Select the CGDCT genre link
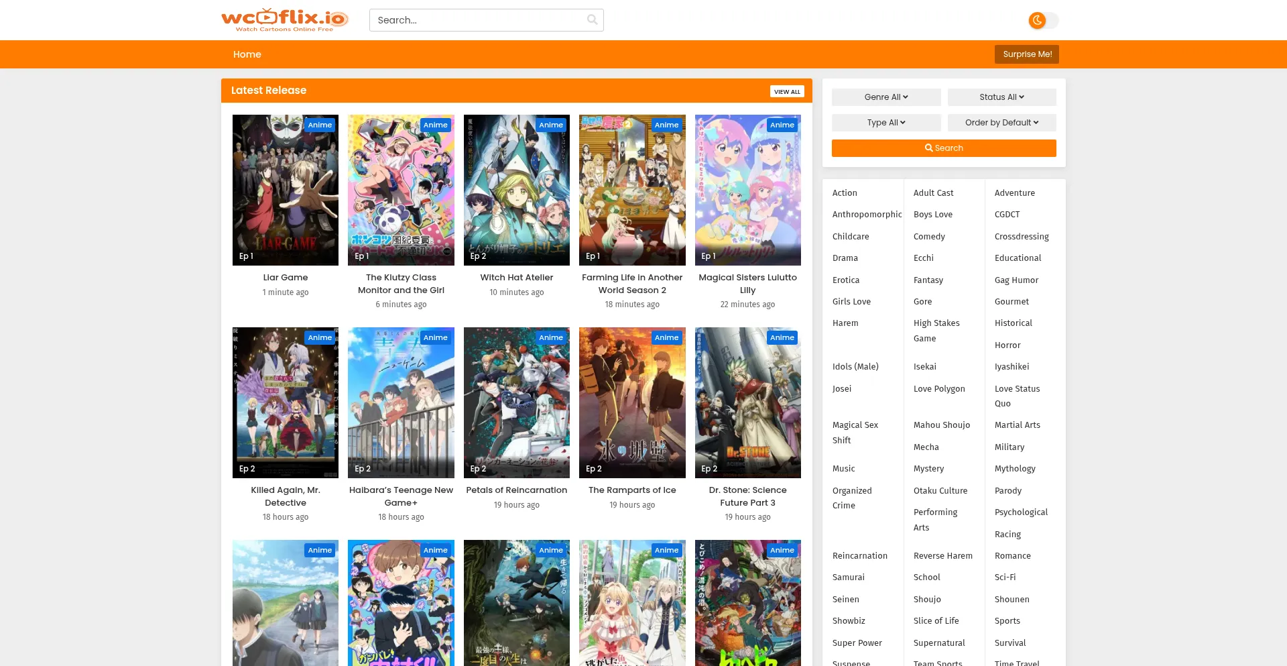1287x666 pixels. [x=1007, y=215]
